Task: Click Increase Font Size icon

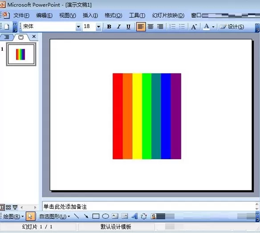Action: [x=194, y=27]
